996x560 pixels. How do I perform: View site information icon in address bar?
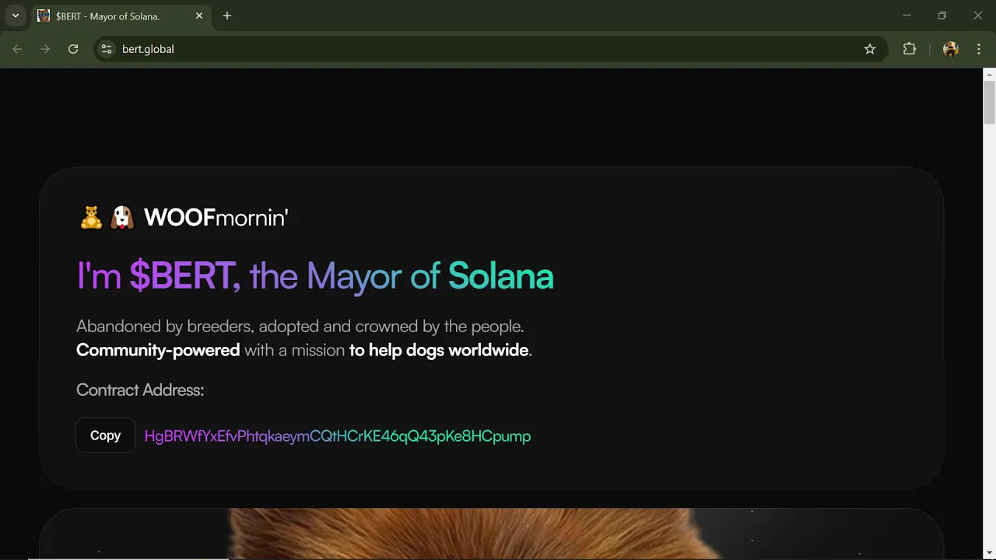(107, 49)
